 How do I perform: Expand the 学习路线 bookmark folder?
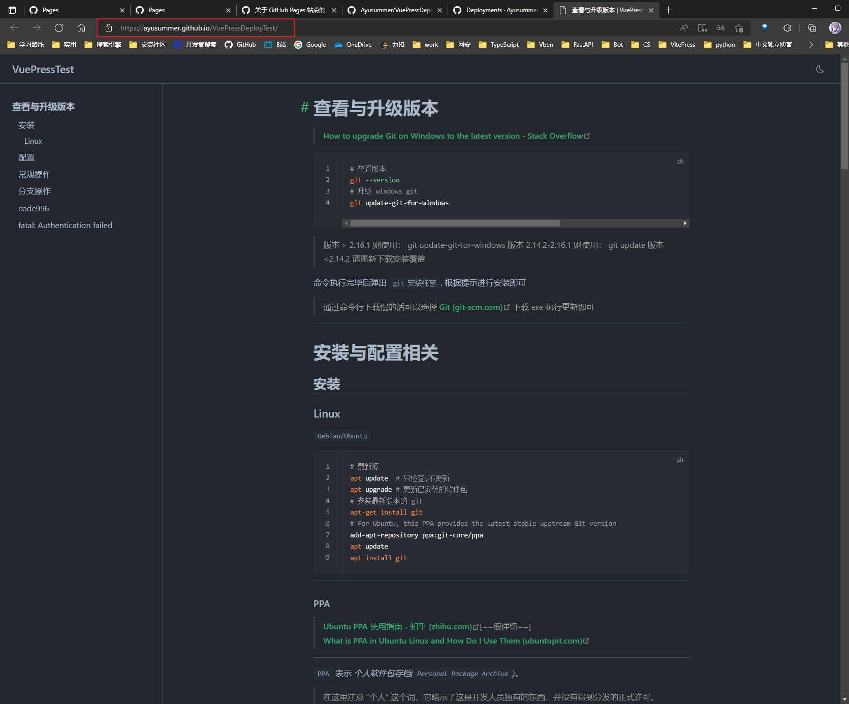[x=25, y=45]
